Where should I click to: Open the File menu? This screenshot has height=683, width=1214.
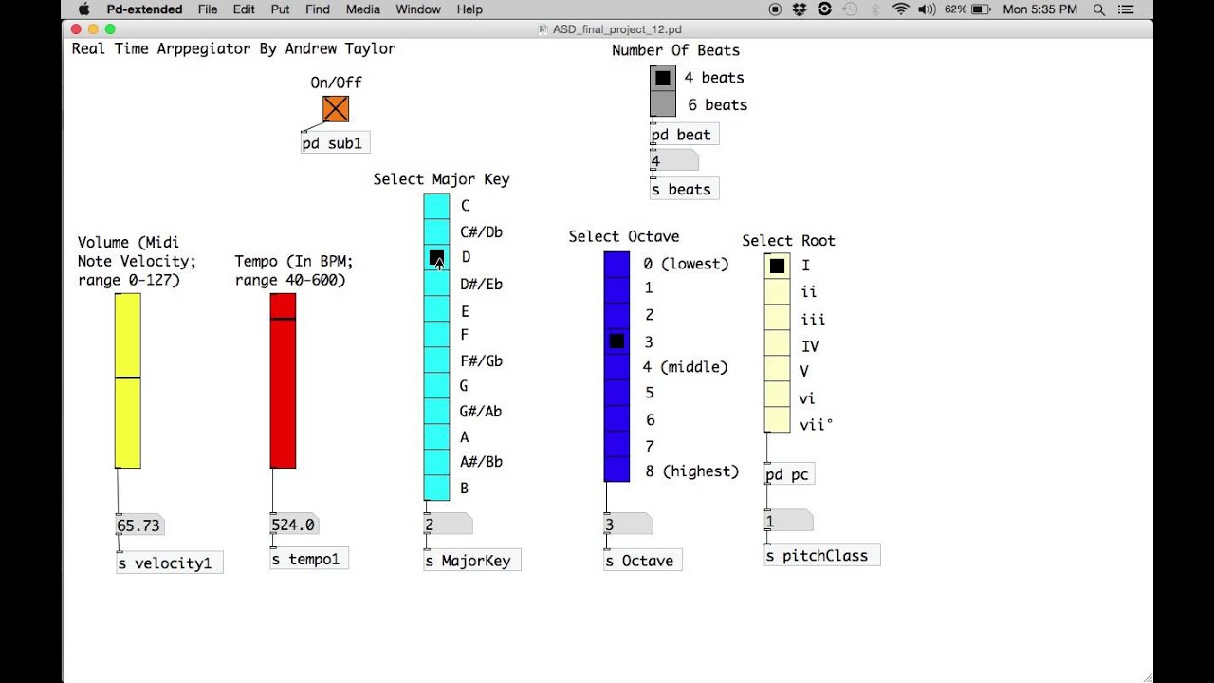click(x=208, y=9)
